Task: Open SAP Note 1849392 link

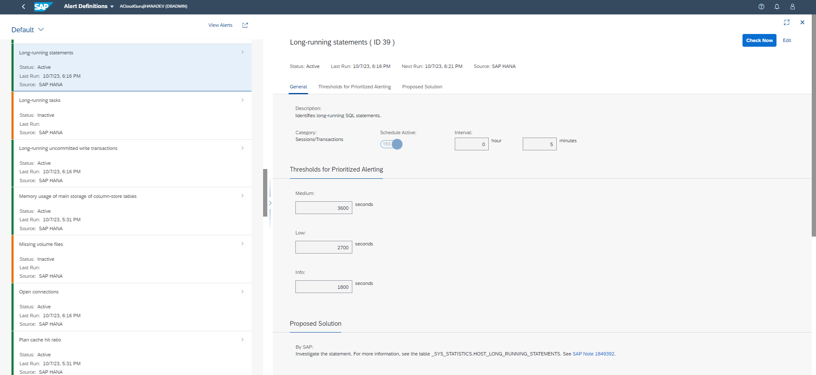Action: [593, 354]
